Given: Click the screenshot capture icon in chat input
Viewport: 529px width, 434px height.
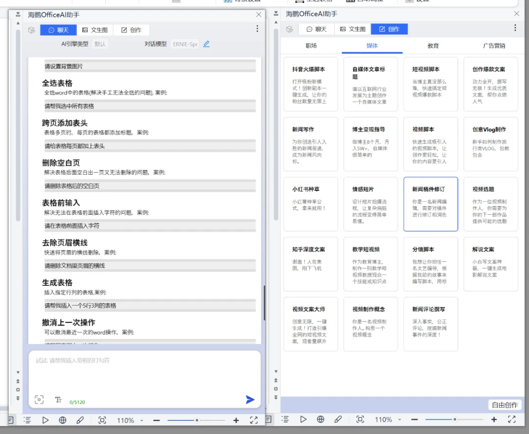Looking at the screenshot, I should [39, 400].
